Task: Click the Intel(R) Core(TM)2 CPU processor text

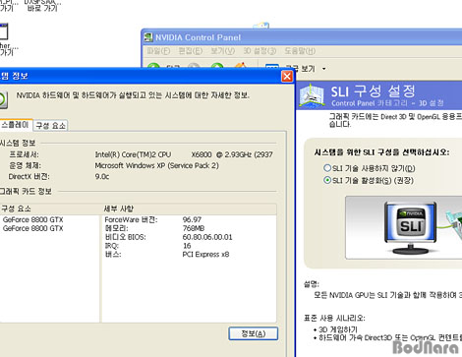Action: pos(133,154)
